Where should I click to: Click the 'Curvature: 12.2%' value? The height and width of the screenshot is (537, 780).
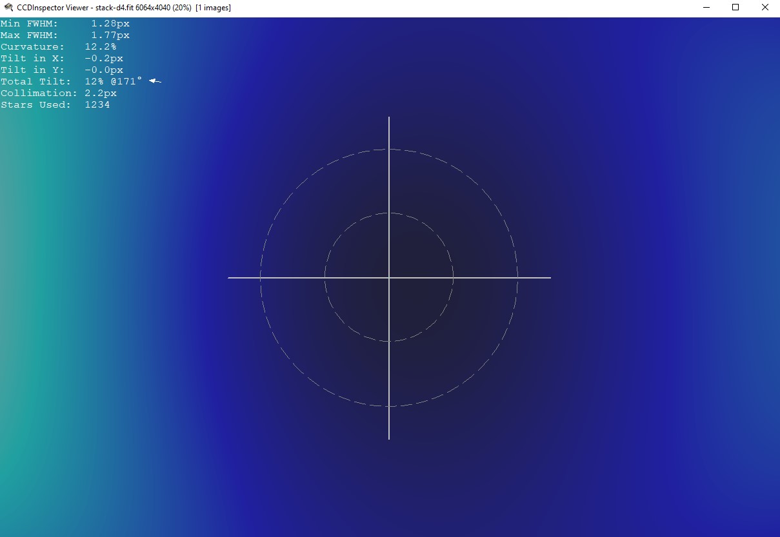point(59,47)
